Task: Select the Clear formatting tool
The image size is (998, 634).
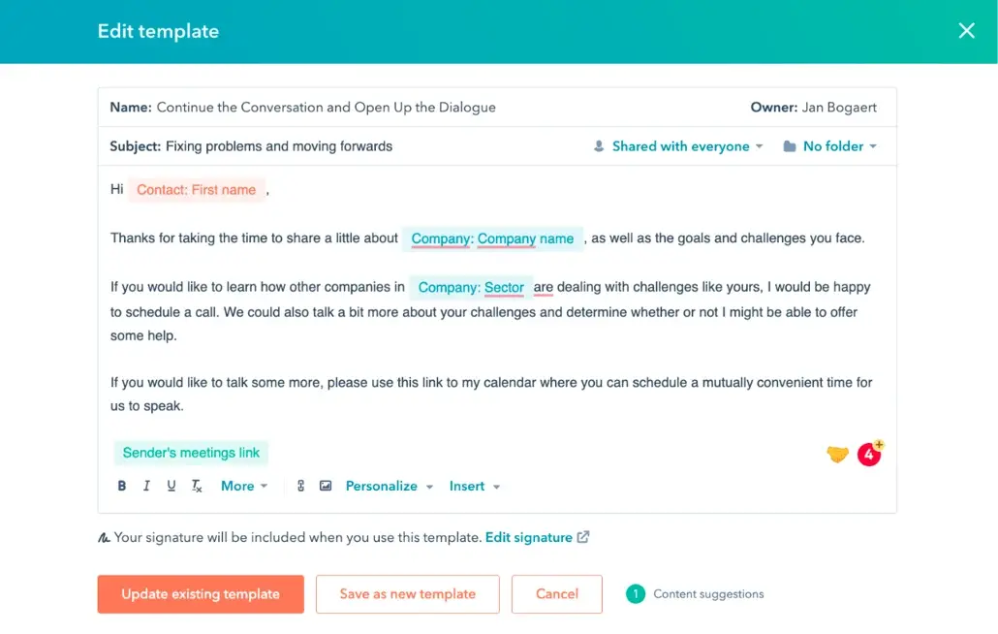Action: (x=196, y=486)
